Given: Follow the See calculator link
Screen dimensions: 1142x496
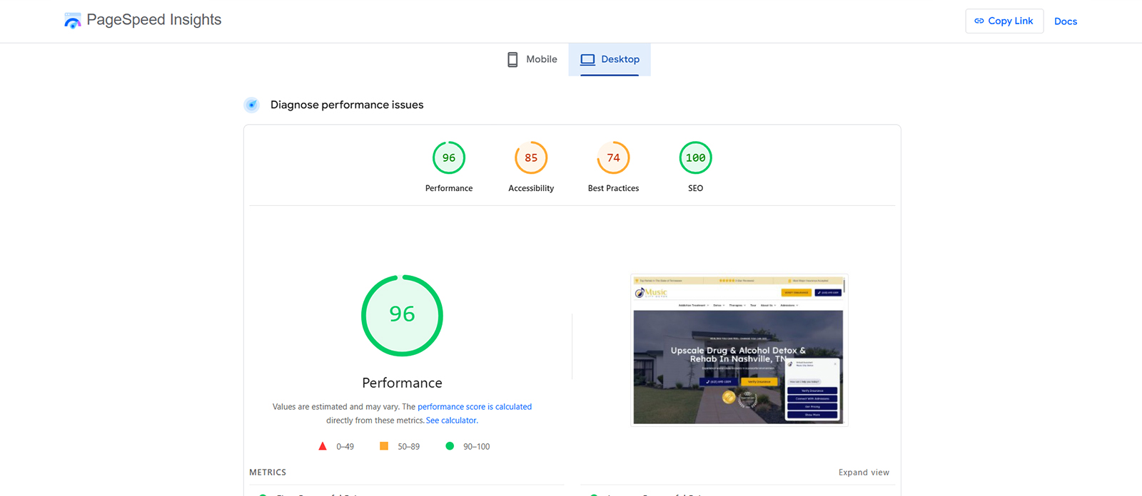Looking at the screenshot, I should tap(451, 420).
